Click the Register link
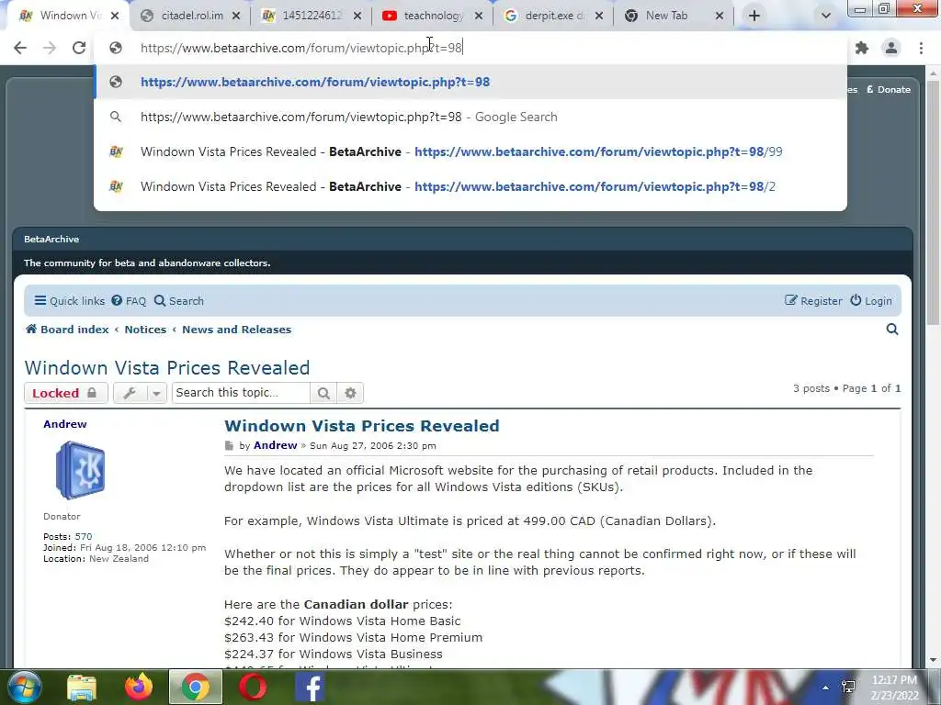 click(813, 301)
